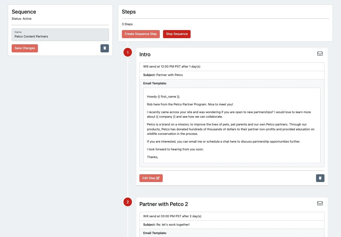
Task: Delete the Intro step with trash icon
Action: click(320, 178)
